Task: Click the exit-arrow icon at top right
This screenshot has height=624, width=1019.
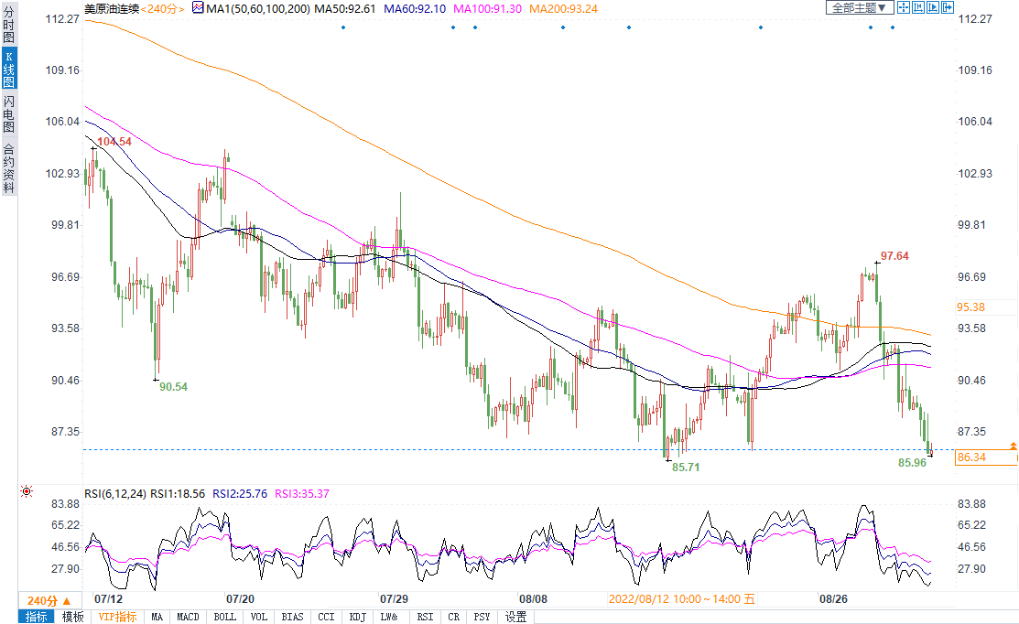Action: coord(948,7)
